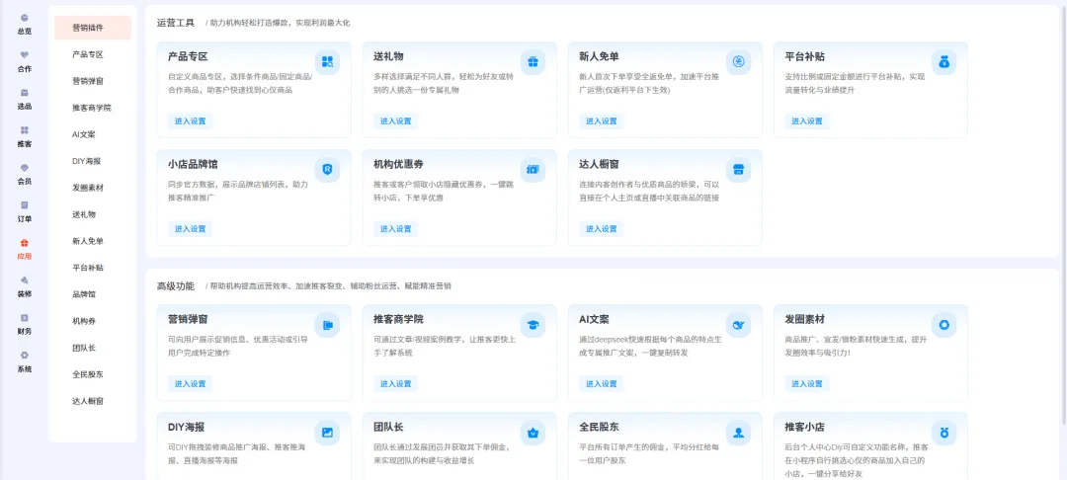The height and width of the screenshot is (480, 1067).
Task: Click the person icon on 全民股东
Action: point(738,433)
